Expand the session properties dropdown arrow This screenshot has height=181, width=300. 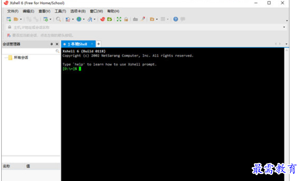50,19
